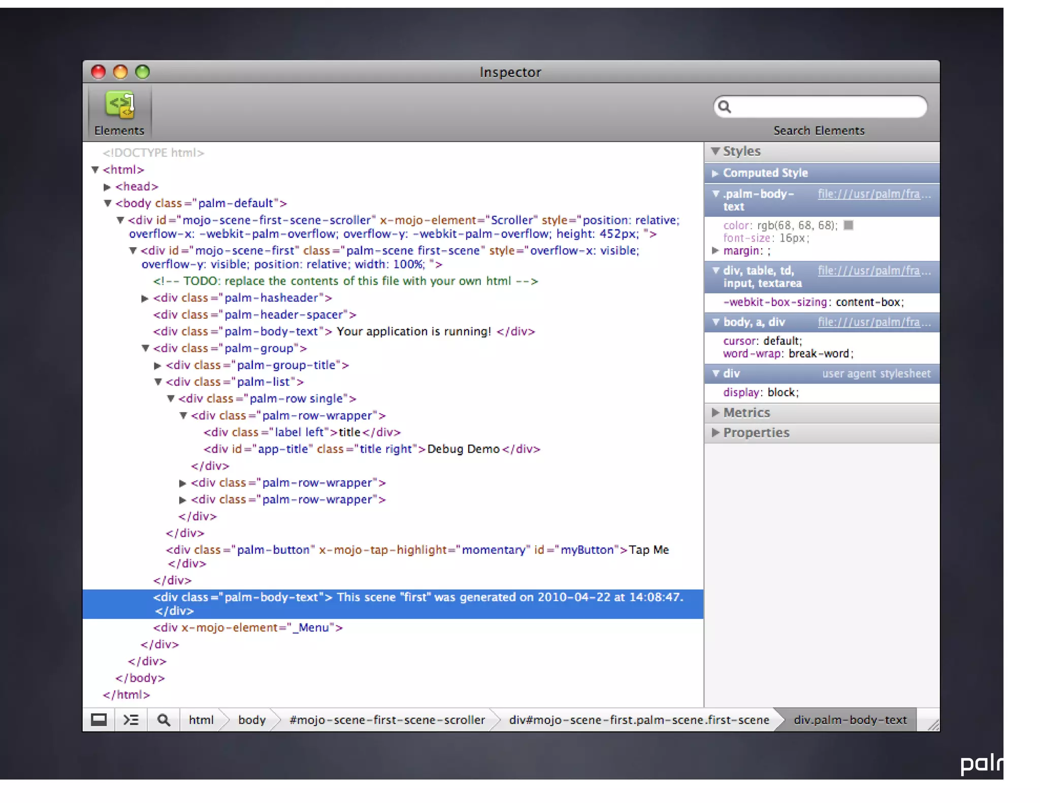Expand the palm-hasheader div node

click(145, 298)
